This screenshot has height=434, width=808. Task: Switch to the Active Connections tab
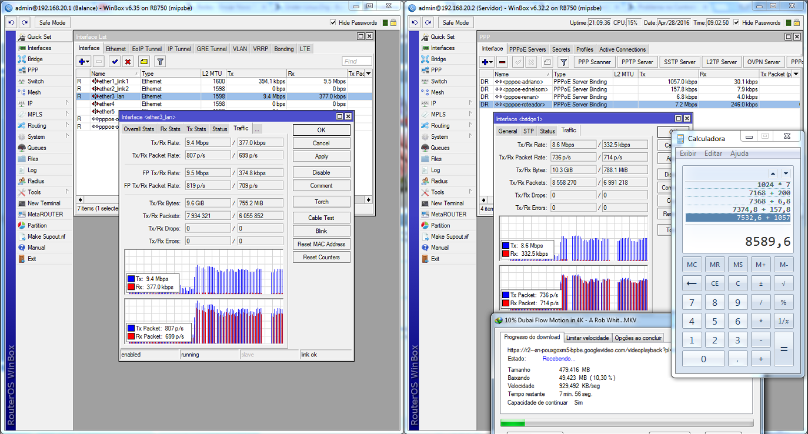coord(622,49)
